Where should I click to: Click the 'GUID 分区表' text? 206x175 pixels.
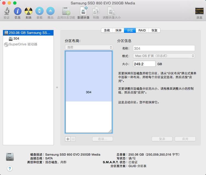(137, 166)
